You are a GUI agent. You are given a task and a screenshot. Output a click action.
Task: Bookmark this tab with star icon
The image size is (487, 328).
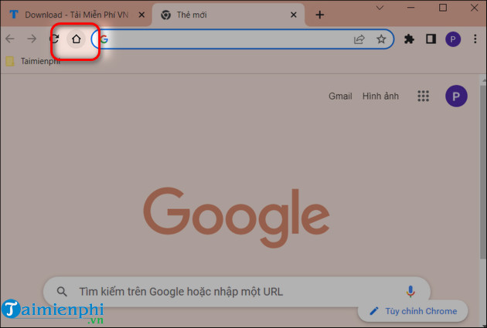381,39
